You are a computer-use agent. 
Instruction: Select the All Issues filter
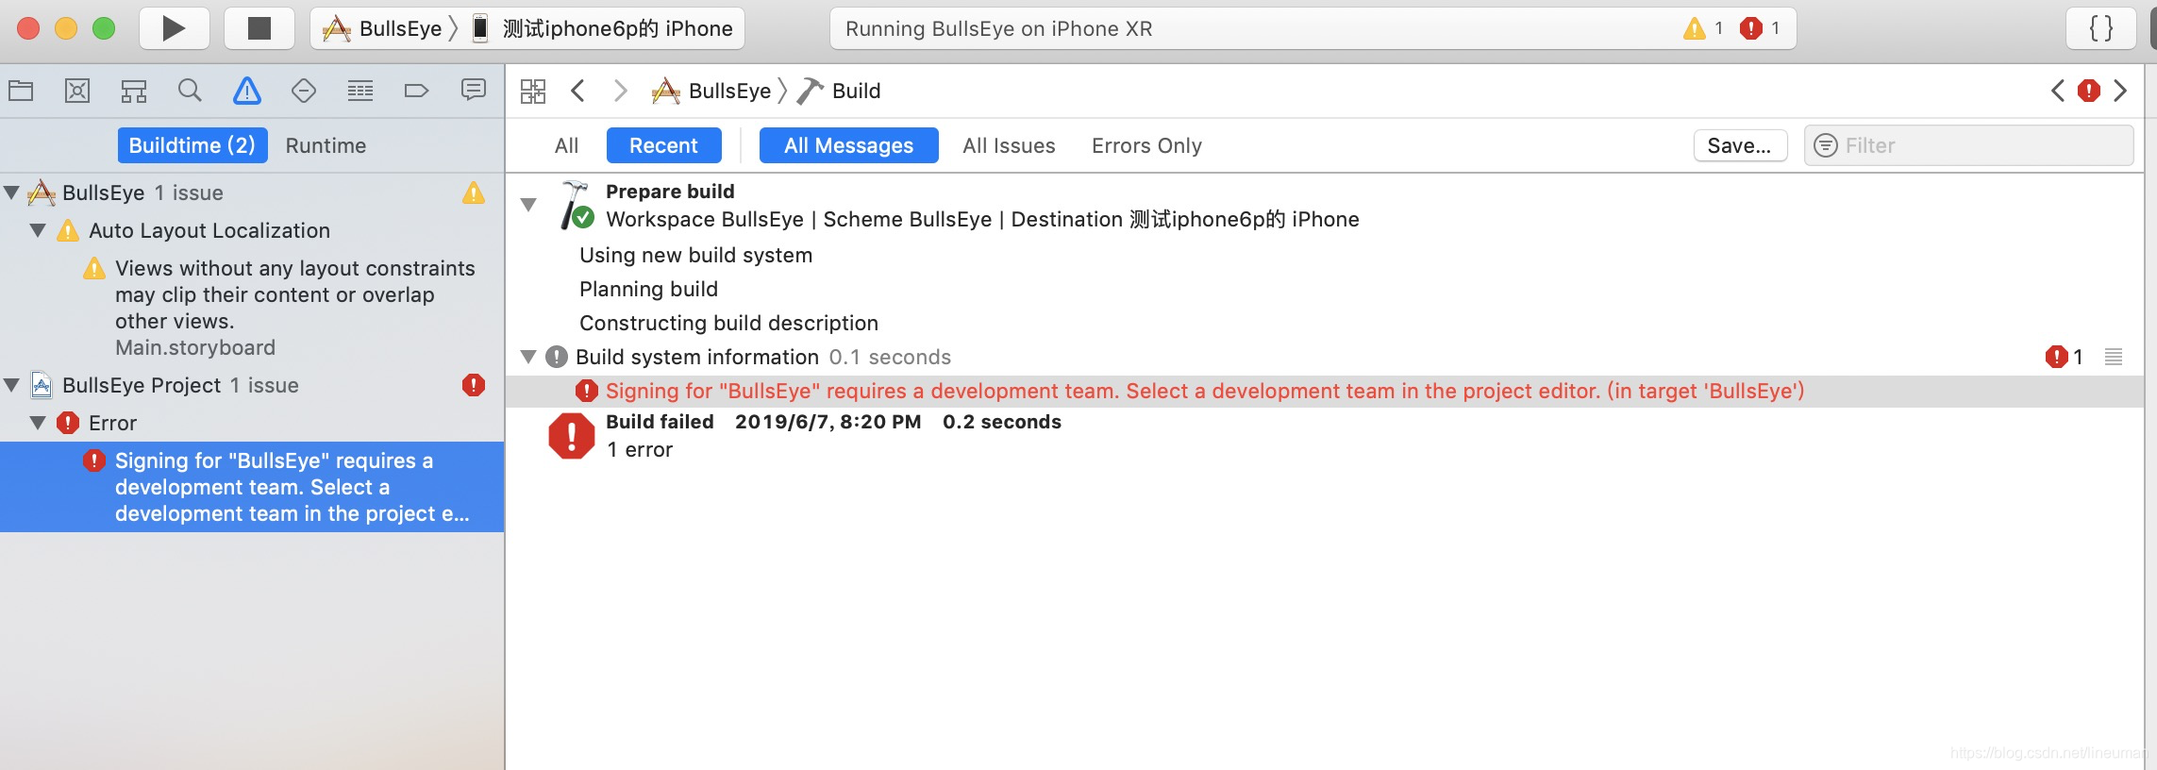pyautogui.click(x=1009, y=145)
